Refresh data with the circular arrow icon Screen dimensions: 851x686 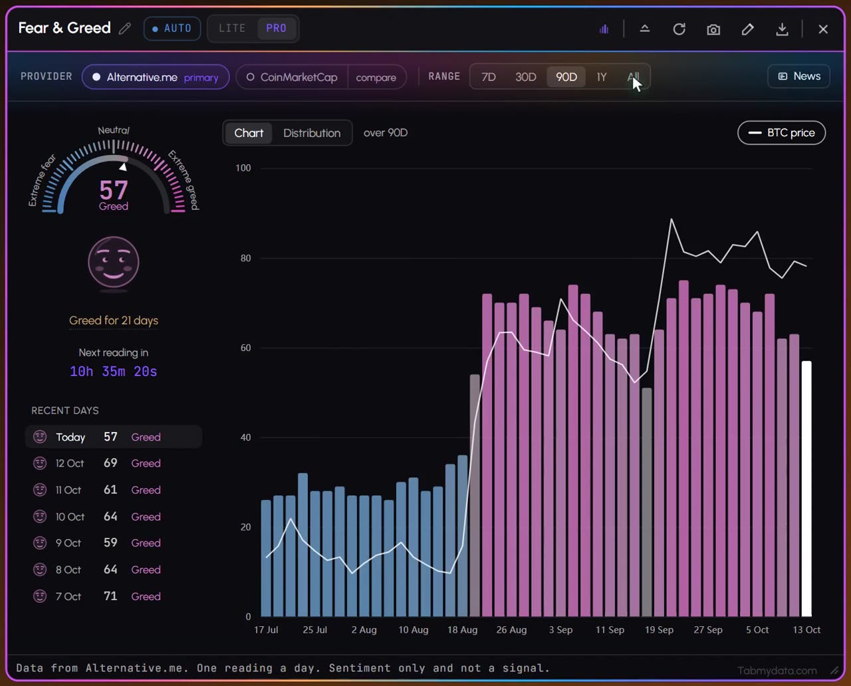(x=679, y=29)
